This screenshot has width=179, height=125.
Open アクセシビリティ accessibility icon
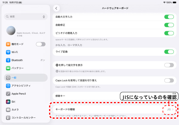click(8, 86)
